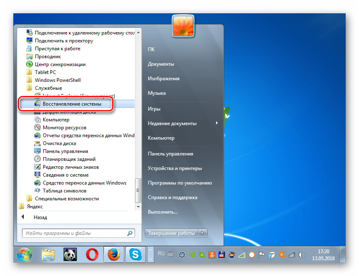Open Проводник folder icon
Screen dimensions: 359x276
click(30, 57)
